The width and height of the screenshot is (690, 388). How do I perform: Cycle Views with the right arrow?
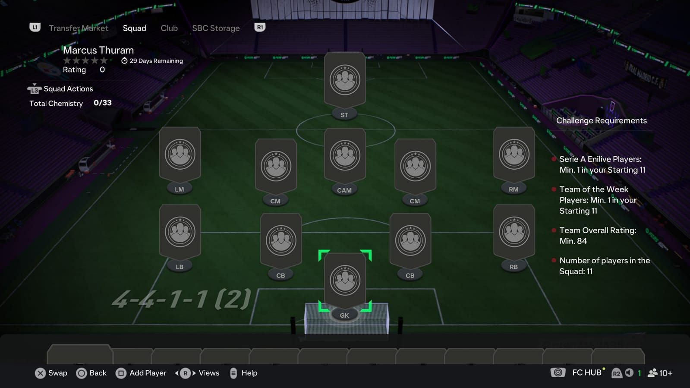pos(194,373)
